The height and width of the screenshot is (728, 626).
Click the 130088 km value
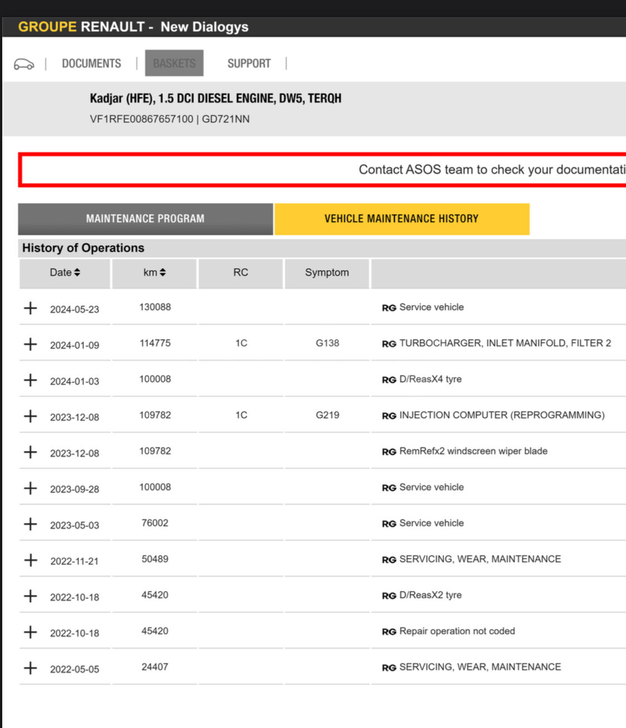[155, 307]
